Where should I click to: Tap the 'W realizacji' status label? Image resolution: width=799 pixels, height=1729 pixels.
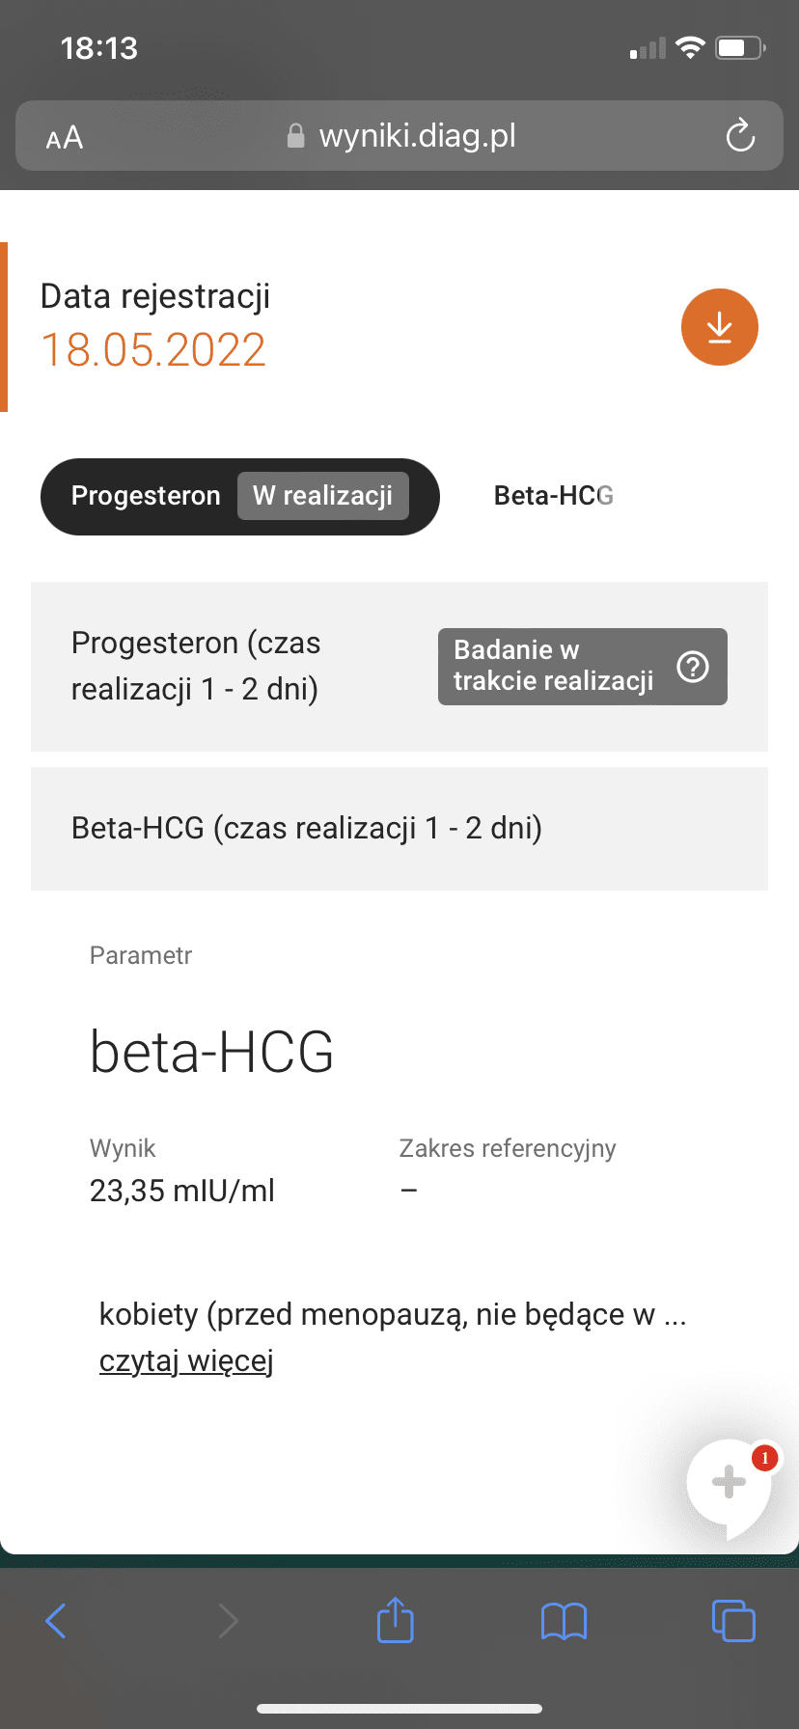pos(322,496)
